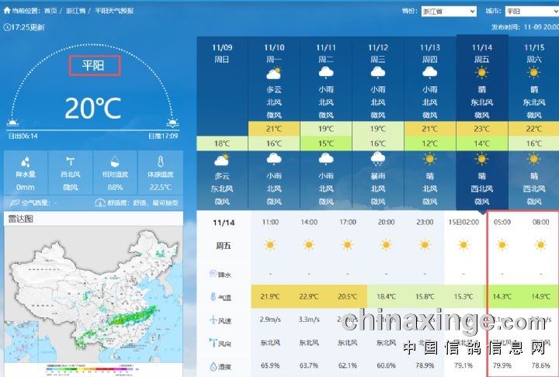Click the sun icon for 14:00 hourly forecast
The height and width of the screenshot is (377, 559).
tap(309, 245)
